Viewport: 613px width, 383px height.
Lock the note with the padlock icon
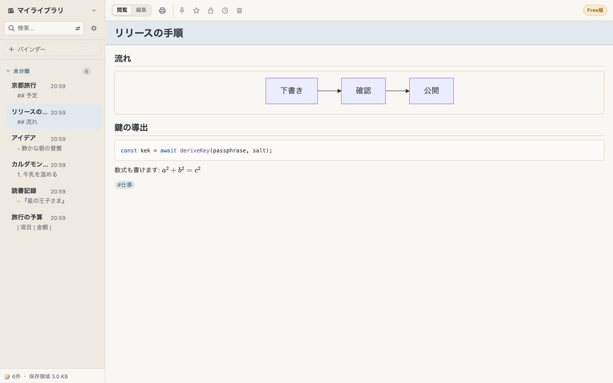pos(211,11)
